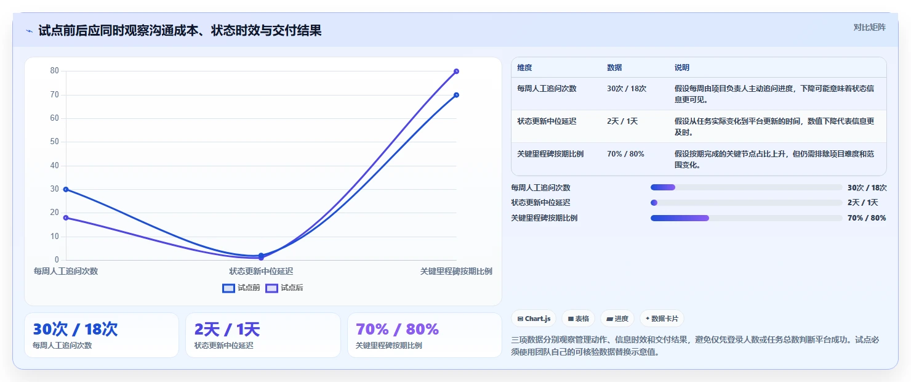Click the purple 试点后 legend color box

[x=271, y=288]
